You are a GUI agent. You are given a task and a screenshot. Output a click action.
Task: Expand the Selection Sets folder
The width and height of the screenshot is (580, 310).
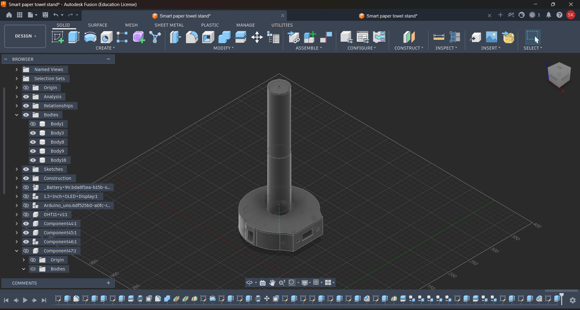[x=17, y=79]
